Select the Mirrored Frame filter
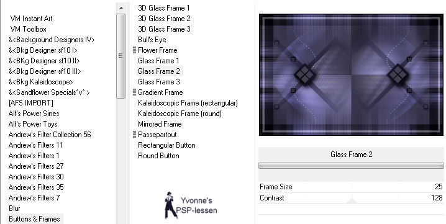This screenshot has height=224, width=446. [x=160, y=124]
